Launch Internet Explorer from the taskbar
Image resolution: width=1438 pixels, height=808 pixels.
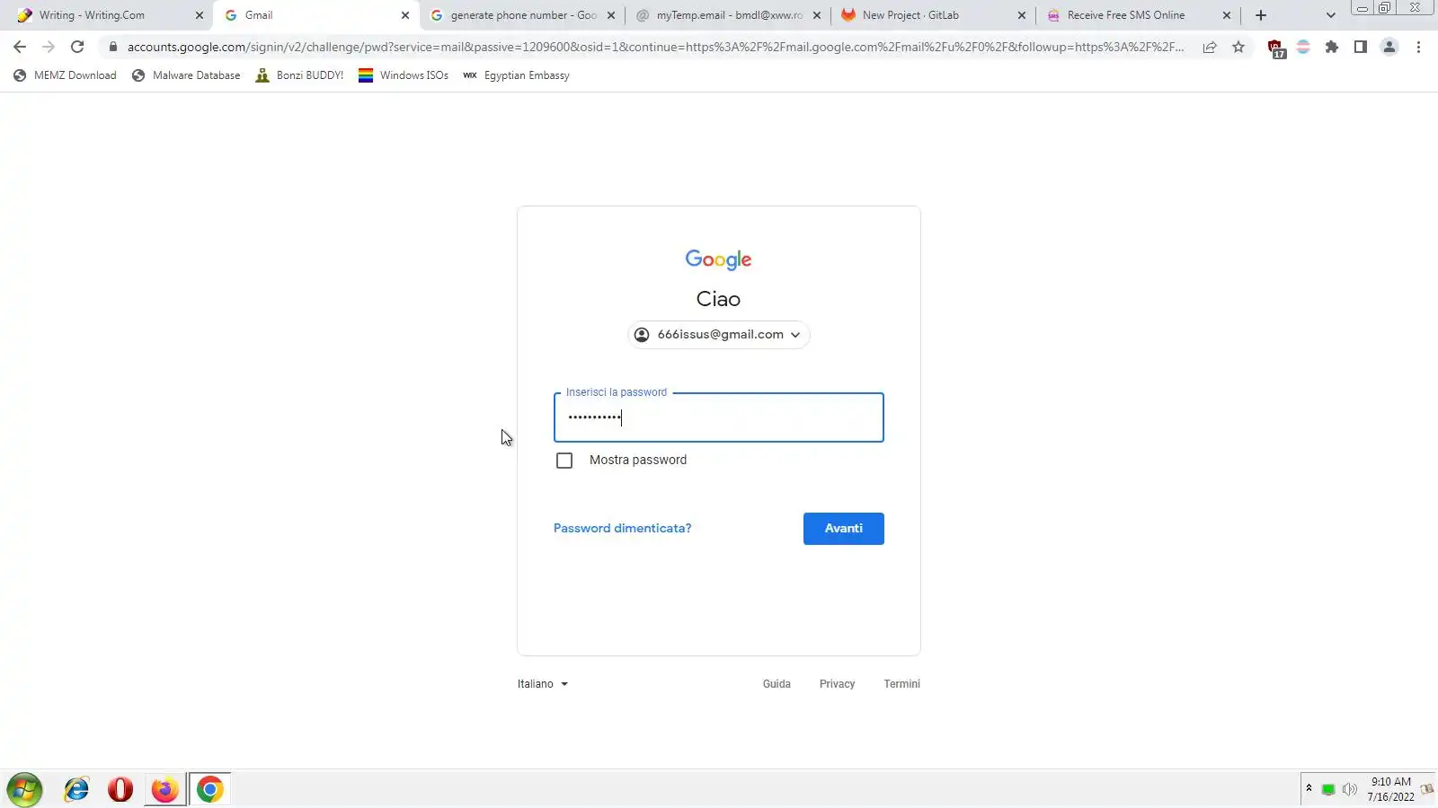click(x=76, y=789)
